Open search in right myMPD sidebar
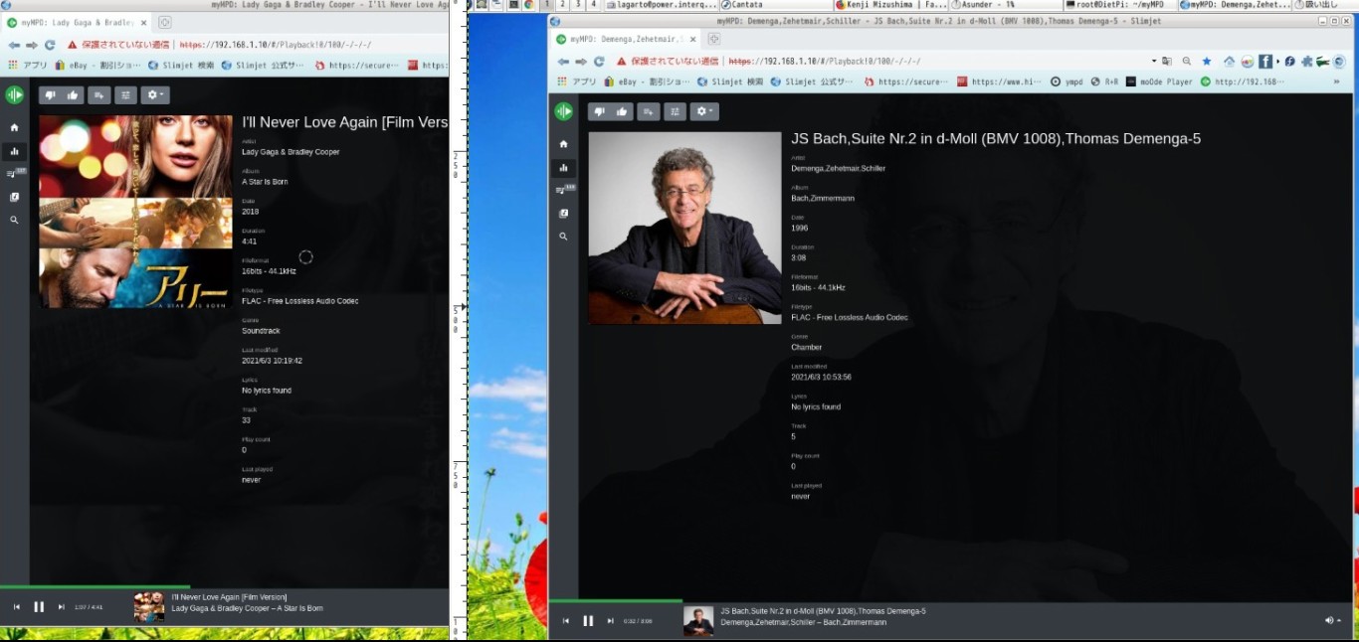The width and height of the screenshot is (1359, 642). click(x=563, y=237)
